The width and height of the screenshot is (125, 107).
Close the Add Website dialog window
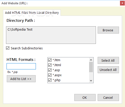point(122,3)
